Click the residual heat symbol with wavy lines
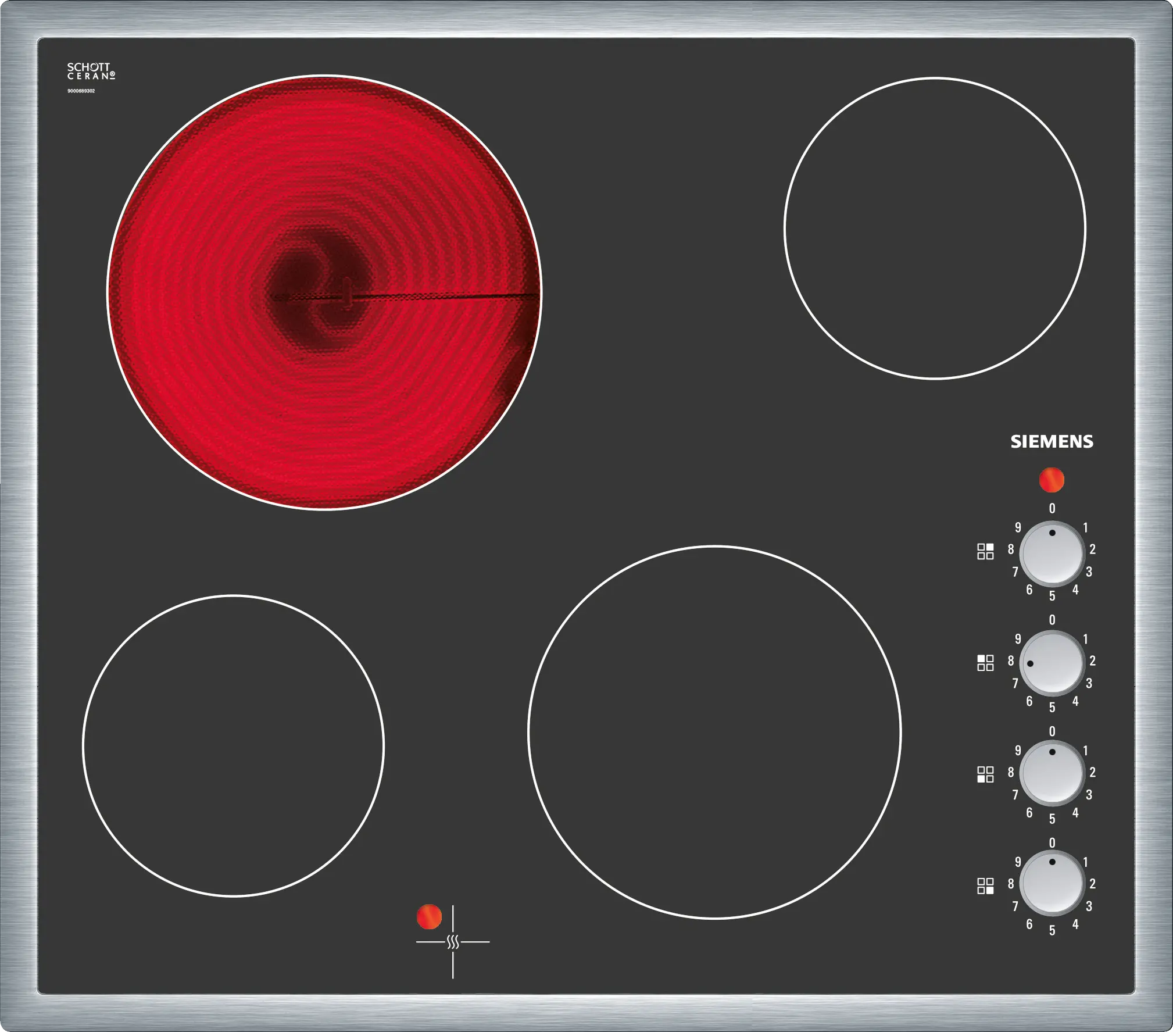Viewport: 1173px width, 1032px height. tap(453, 942)
